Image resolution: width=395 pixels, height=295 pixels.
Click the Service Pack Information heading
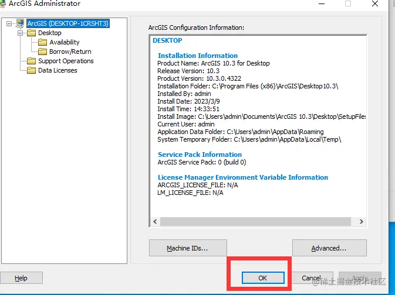click(200, 155)
